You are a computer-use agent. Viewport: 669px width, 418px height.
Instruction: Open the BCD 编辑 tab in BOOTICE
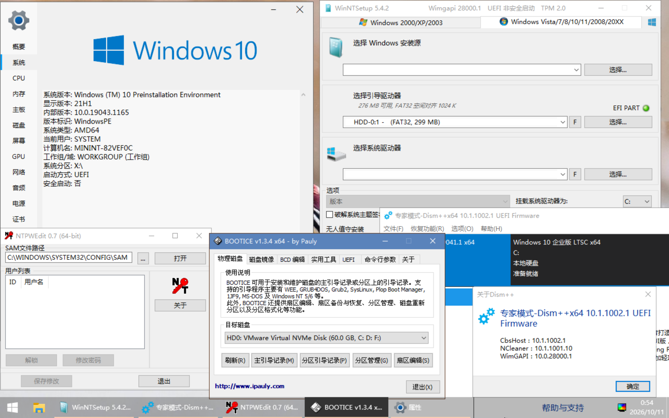click(292, 260)
